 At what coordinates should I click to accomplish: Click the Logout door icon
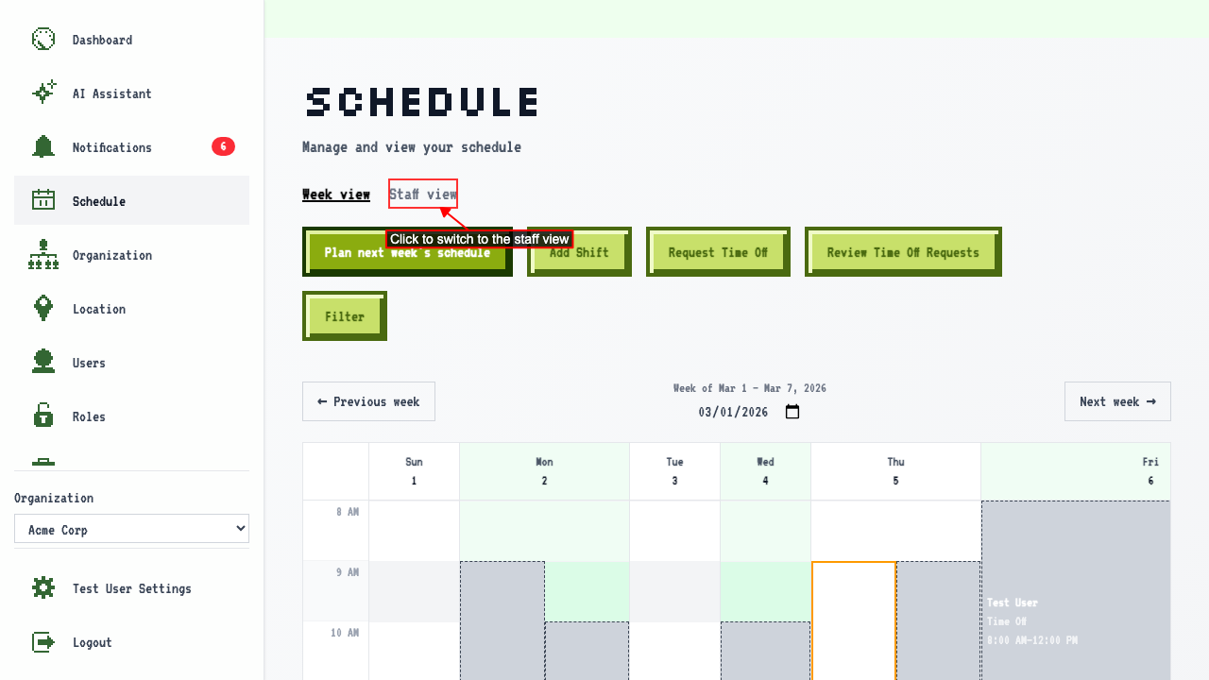43,642
